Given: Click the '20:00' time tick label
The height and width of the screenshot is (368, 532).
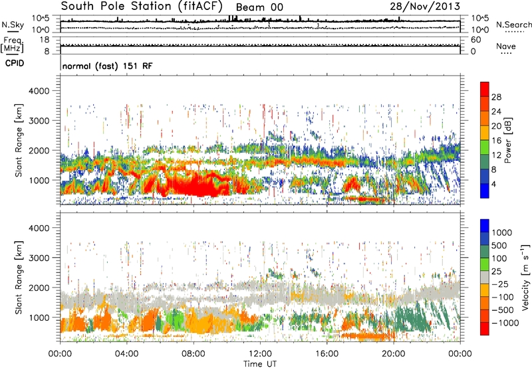Looking at the screenshot, I should point(393,354).
